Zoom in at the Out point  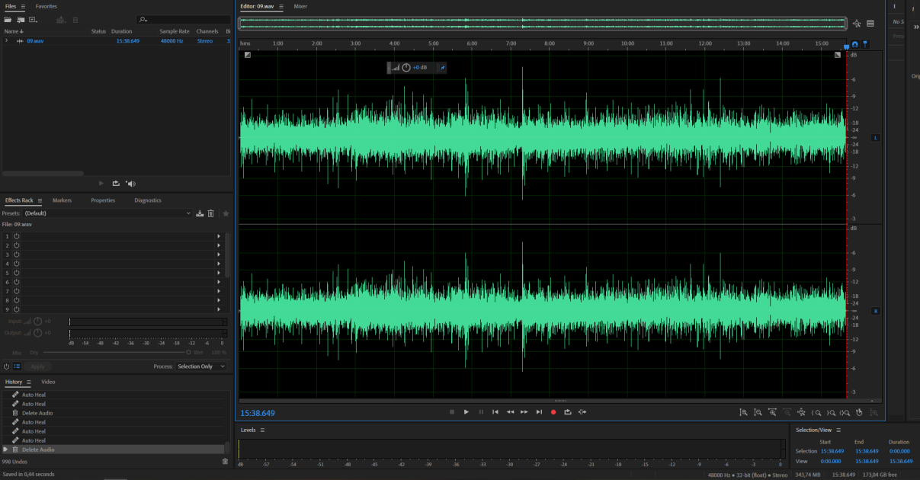point(830,412)
